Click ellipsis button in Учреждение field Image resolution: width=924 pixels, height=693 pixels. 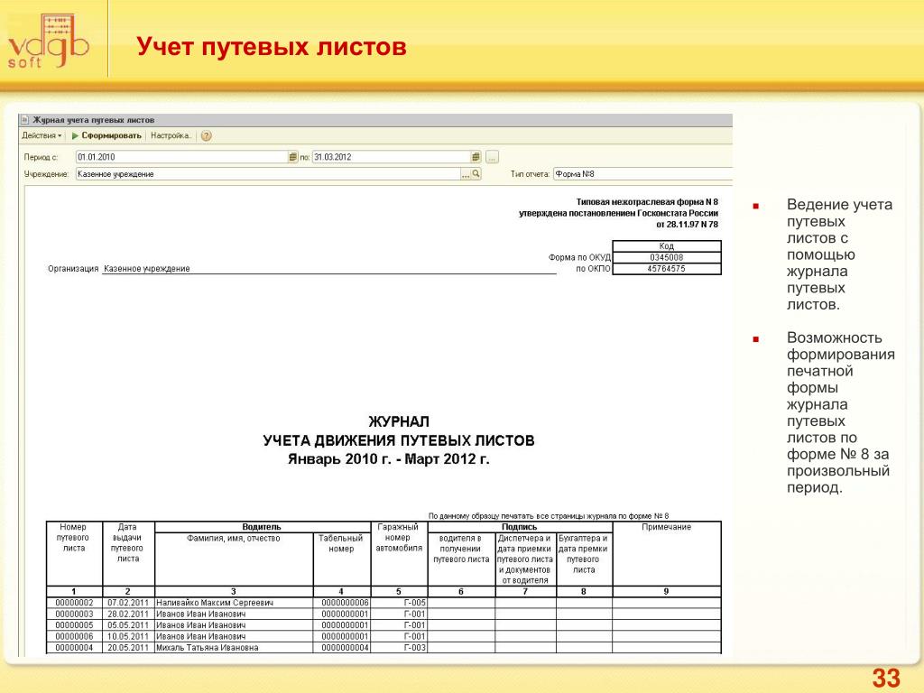pyautogui.click(x=466, y=174)
